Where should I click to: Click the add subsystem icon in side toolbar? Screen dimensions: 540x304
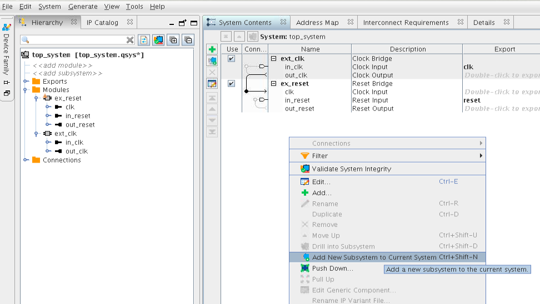click(x=212, y=61)
